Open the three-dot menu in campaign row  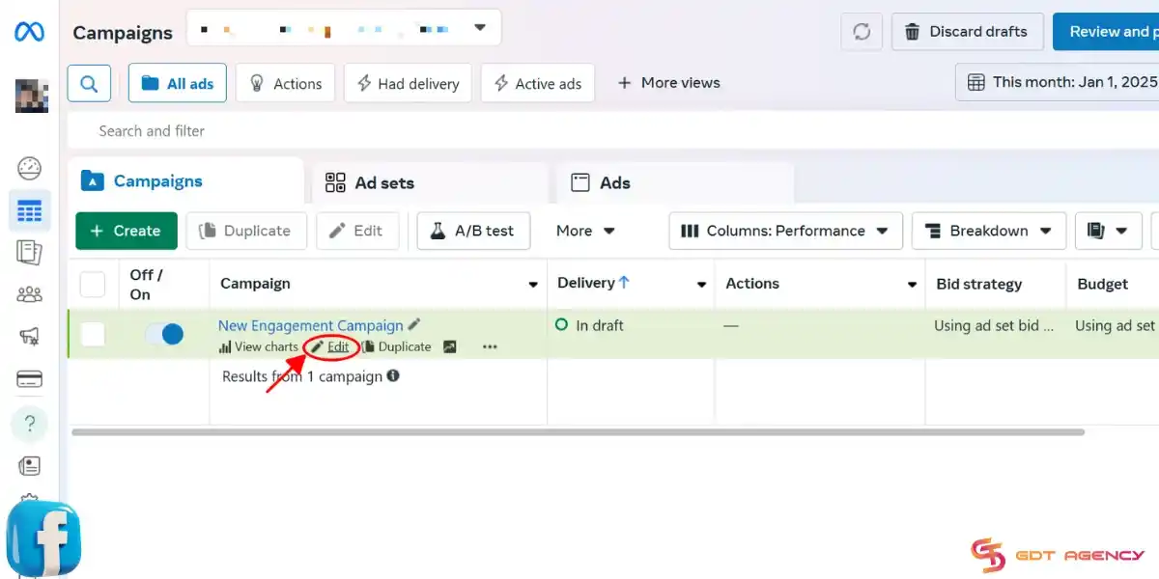(x=490, y=346)
